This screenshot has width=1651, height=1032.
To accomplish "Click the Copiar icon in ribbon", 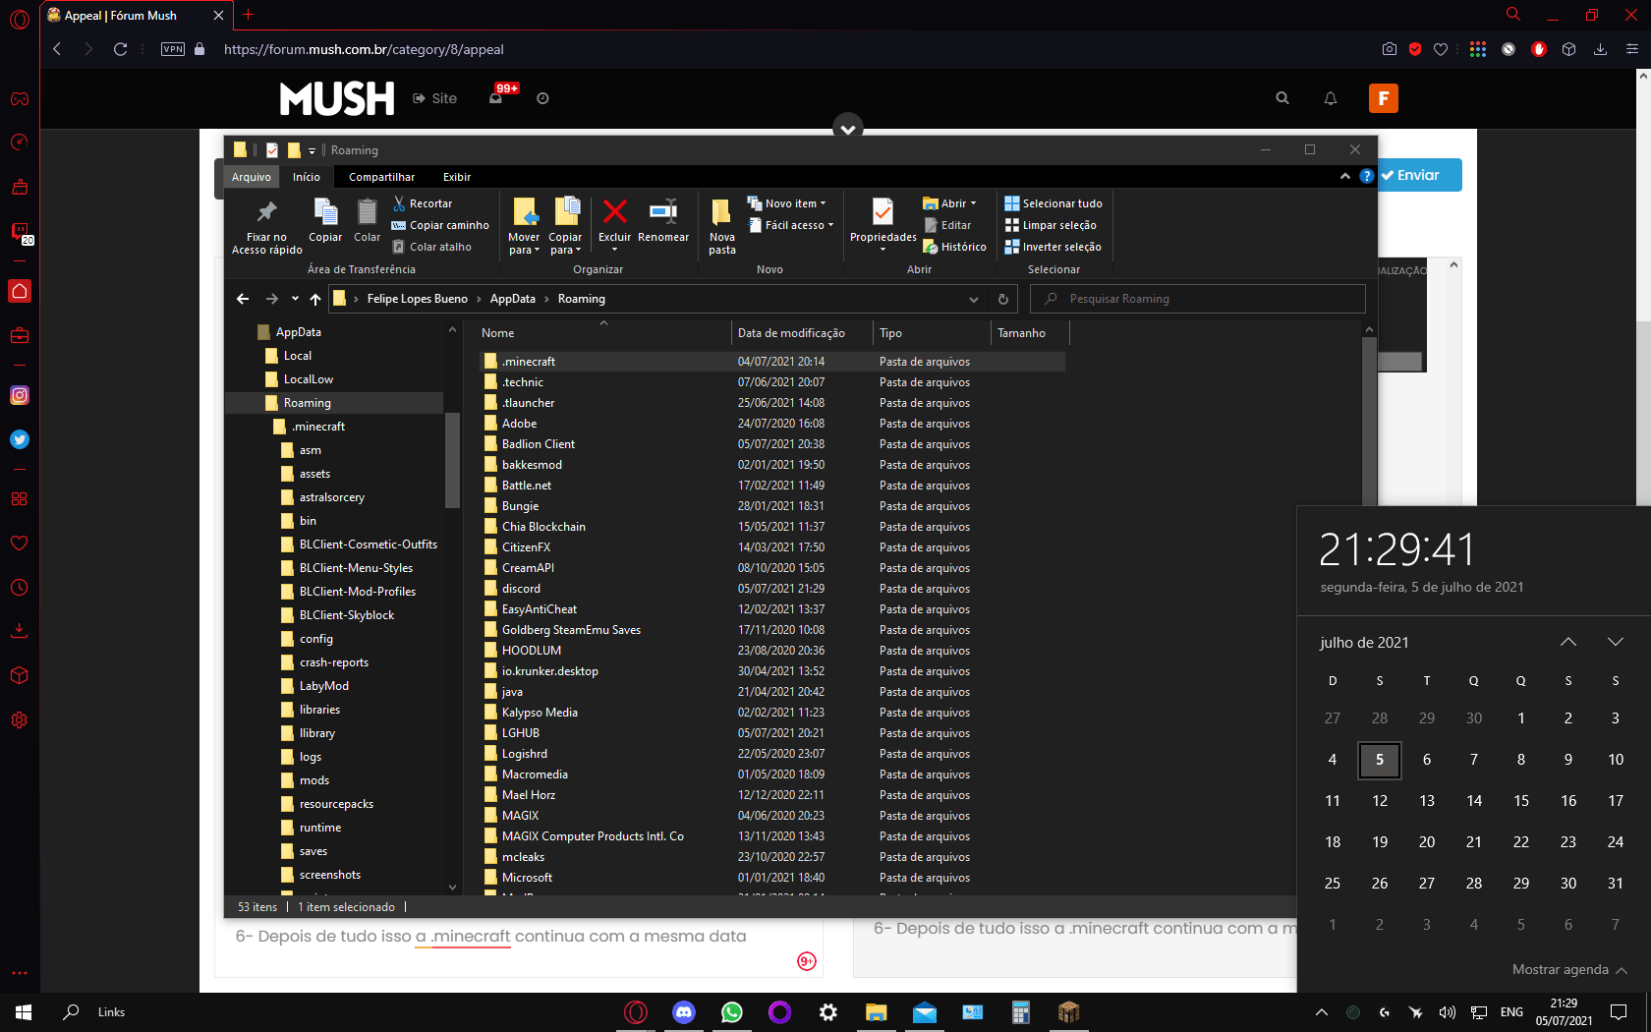I will tap(325, 212).
